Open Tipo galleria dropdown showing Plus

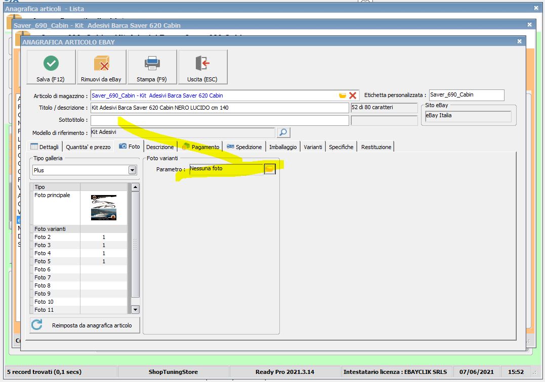[x=132, y=170]
